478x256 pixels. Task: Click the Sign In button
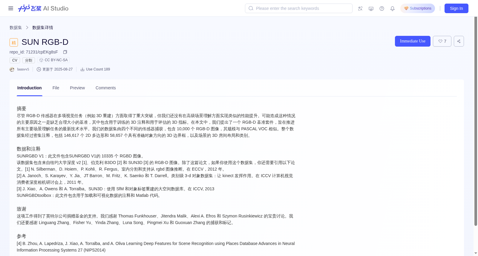(456, 8)
